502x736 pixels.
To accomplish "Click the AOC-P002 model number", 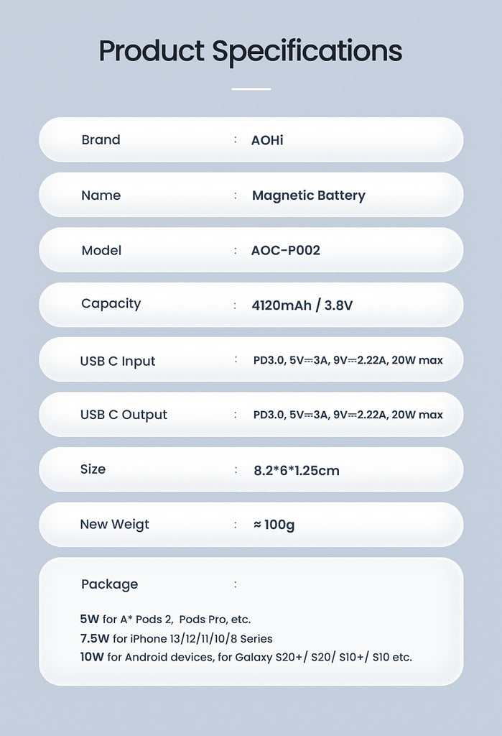I will (286, 250).
